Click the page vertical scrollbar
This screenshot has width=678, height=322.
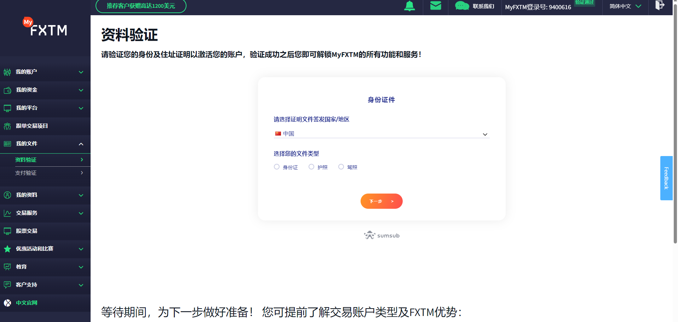coord(675,124)
